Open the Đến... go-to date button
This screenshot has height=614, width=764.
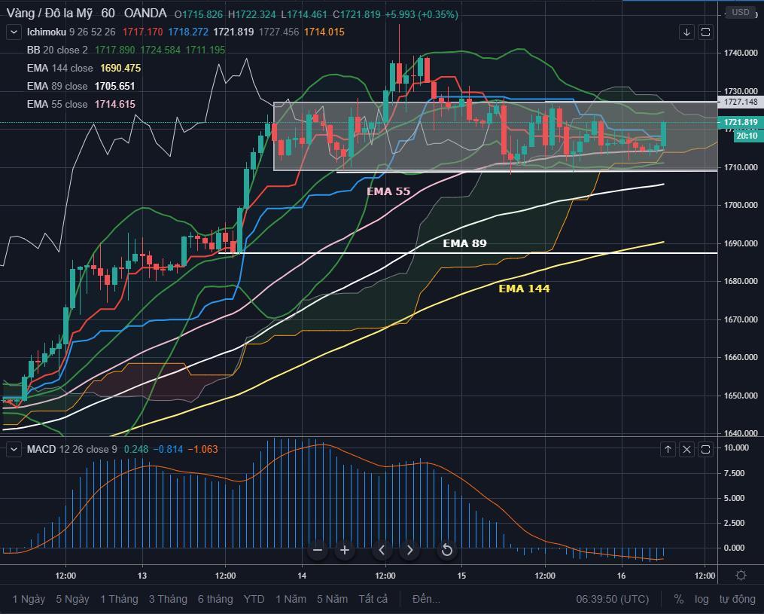426,599
